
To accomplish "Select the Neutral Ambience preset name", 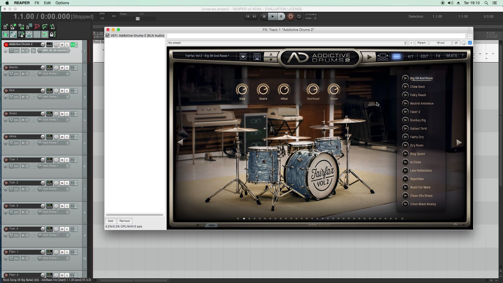I will pyautogui.click(x=422, y=103).
